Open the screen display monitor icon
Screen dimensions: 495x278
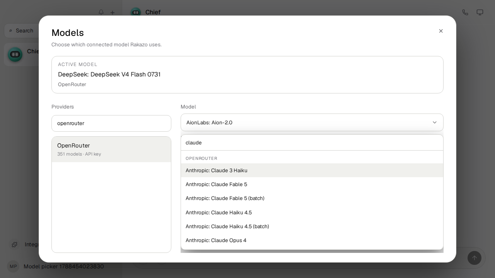pyautogui.click(x=480, y=12)
